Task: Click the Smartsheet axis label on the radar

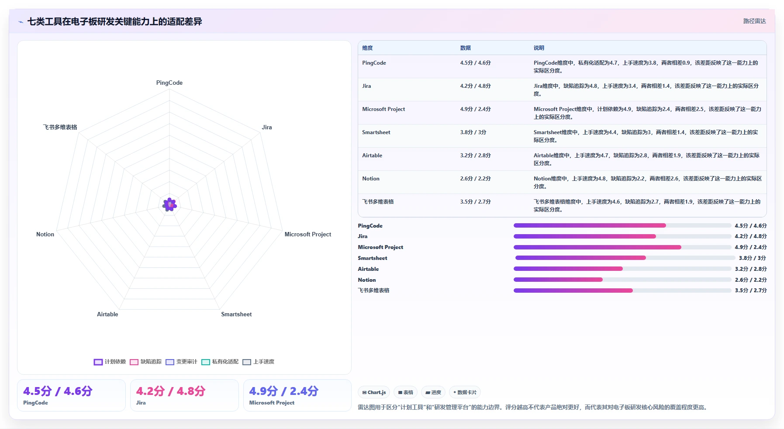Action: click(x=236, y=314)
